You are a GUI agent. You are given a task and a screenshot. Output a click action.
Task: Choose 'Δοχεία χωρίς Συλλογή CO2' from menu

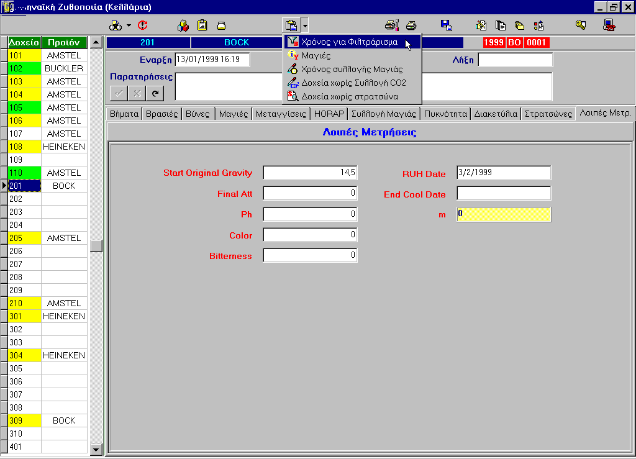(x=353, y=83)
